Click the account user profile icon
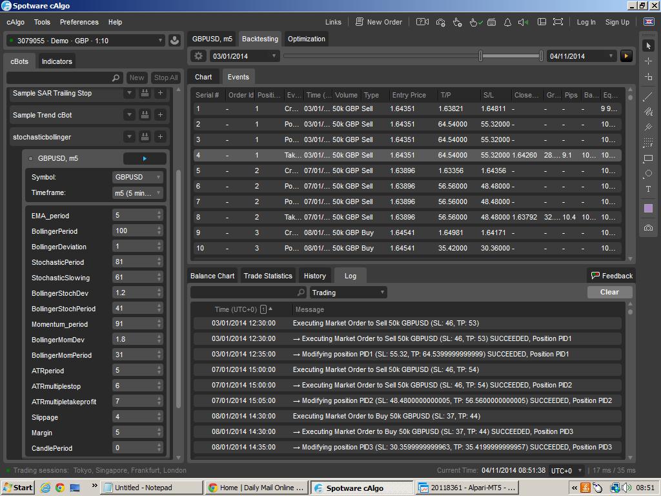This screenshot has width=661, height=496. pyautogui.click(x=174, y=41)
